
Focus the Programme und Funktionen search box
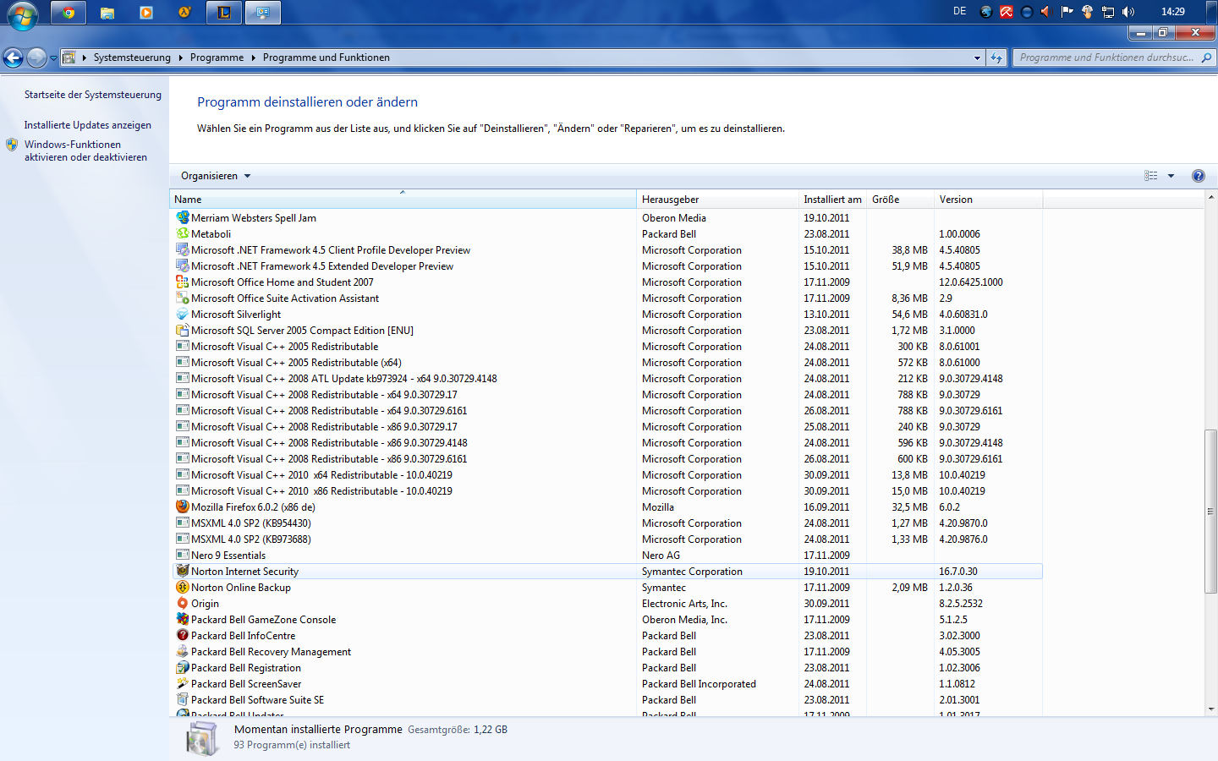[x=1106, y=57]
